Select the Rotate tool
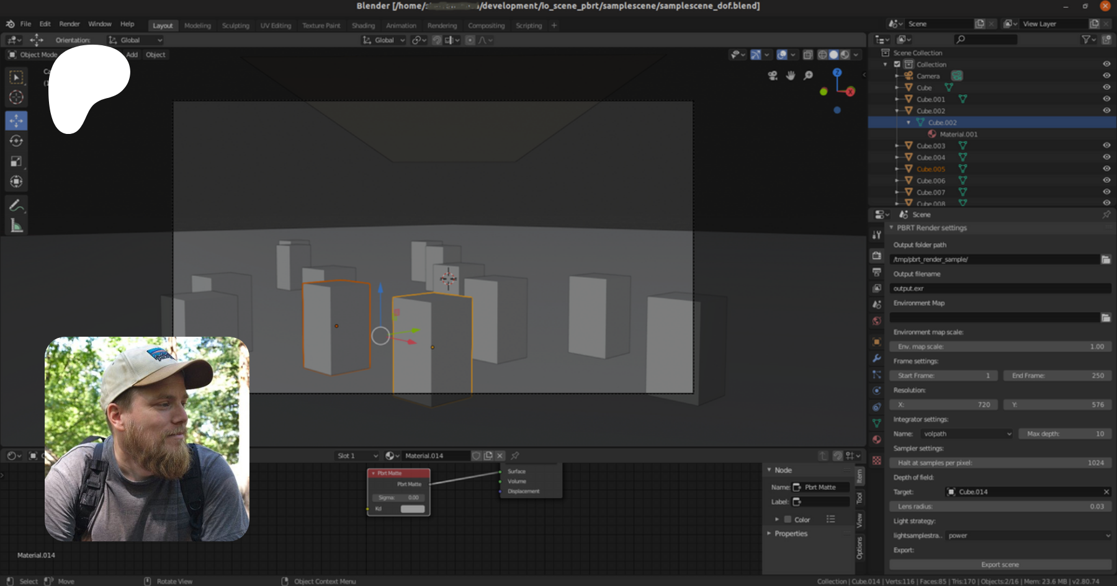The width and height of the screenshot is (1117, 586). [17, 141]
